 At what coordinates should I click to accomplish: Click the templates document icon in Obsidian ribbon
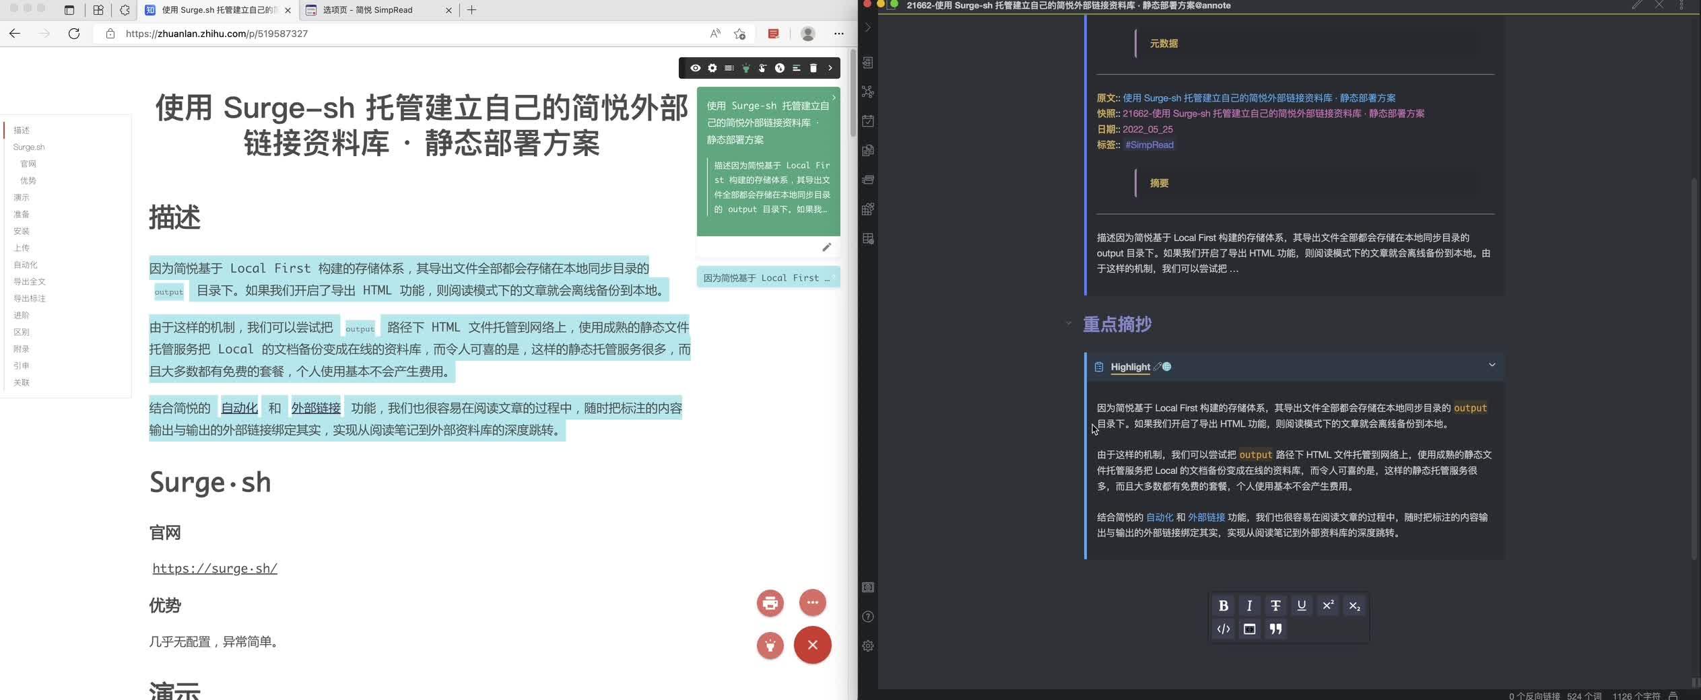point(868,150)
